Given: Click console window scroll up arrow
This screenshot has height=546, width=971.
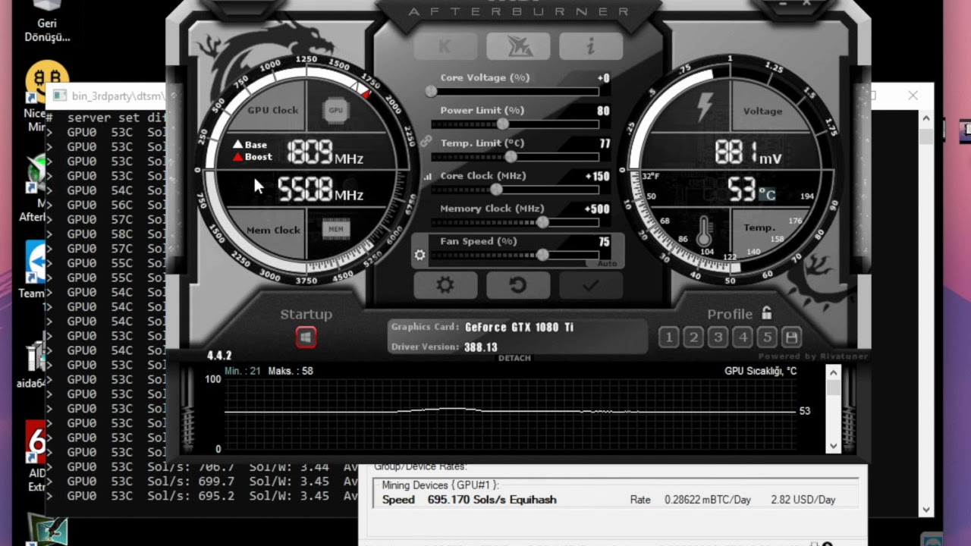Looking at the screenshot, I should (925, 118).
